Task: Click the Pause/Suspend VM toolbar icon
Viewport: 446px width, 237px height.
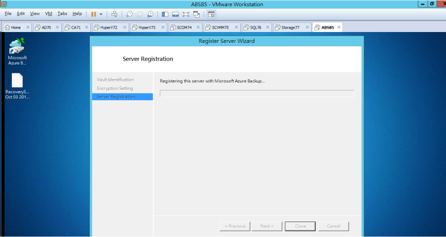Action: point(93,14)
